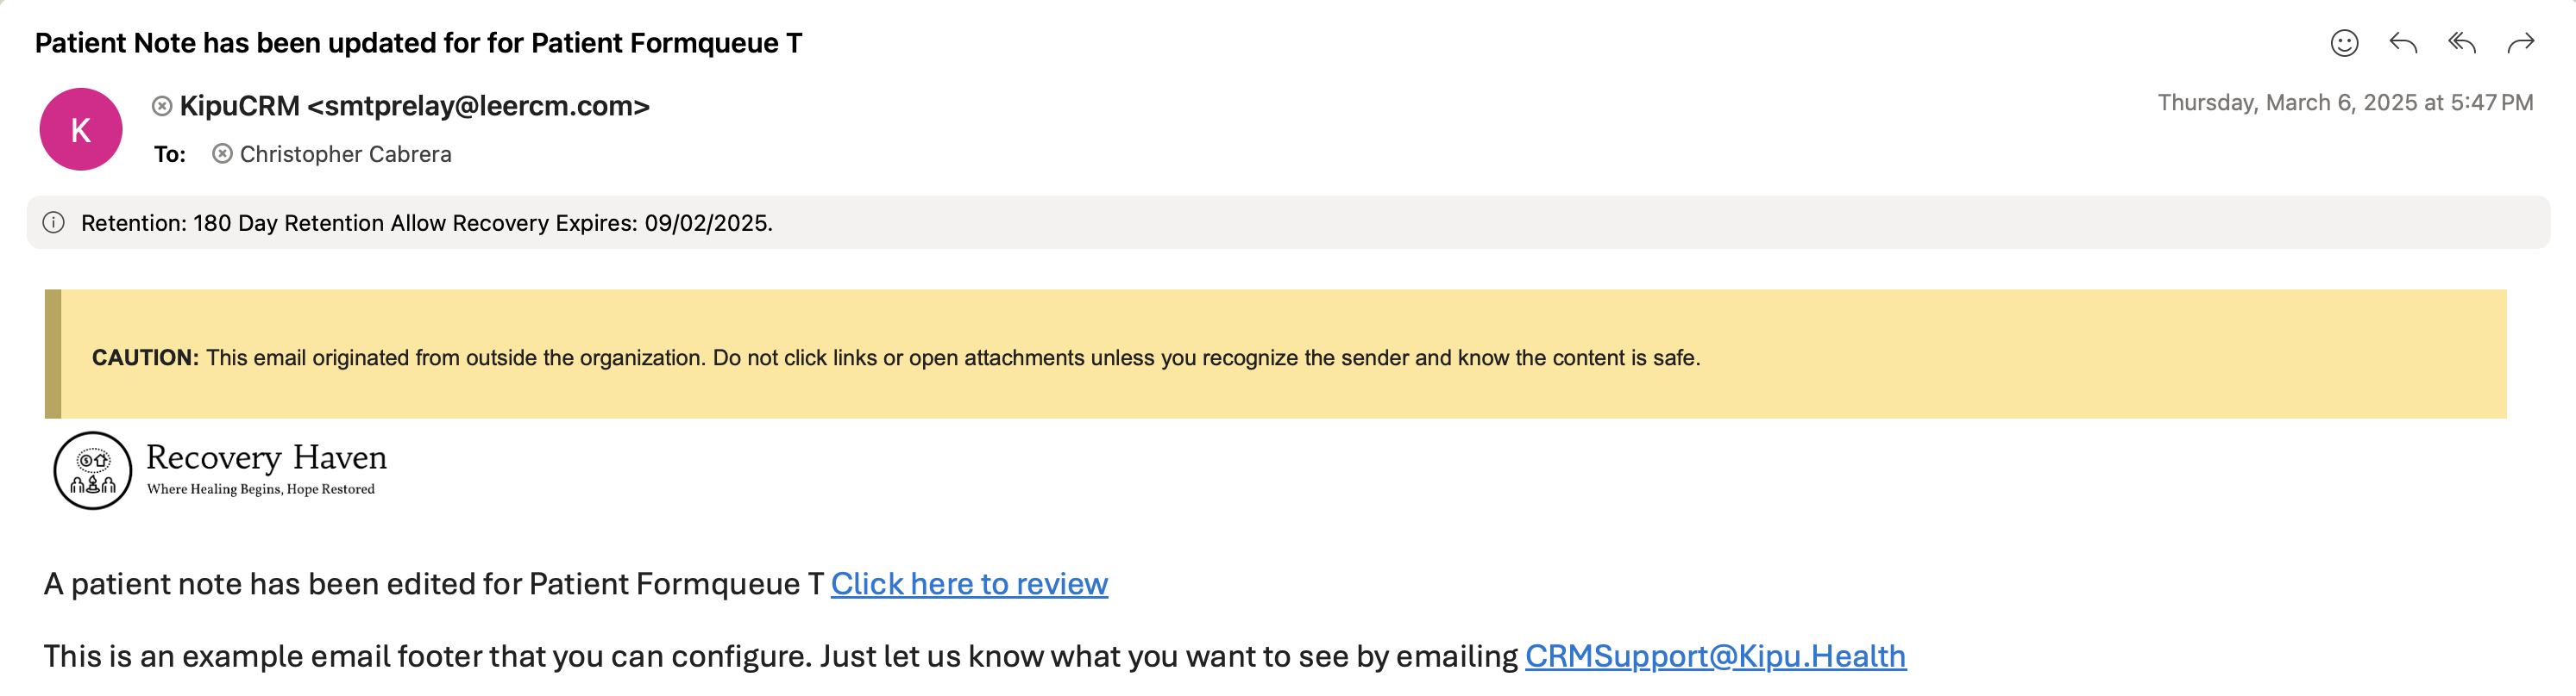
Task: Click the Reply arrow icon
Action: (2403, 43)
